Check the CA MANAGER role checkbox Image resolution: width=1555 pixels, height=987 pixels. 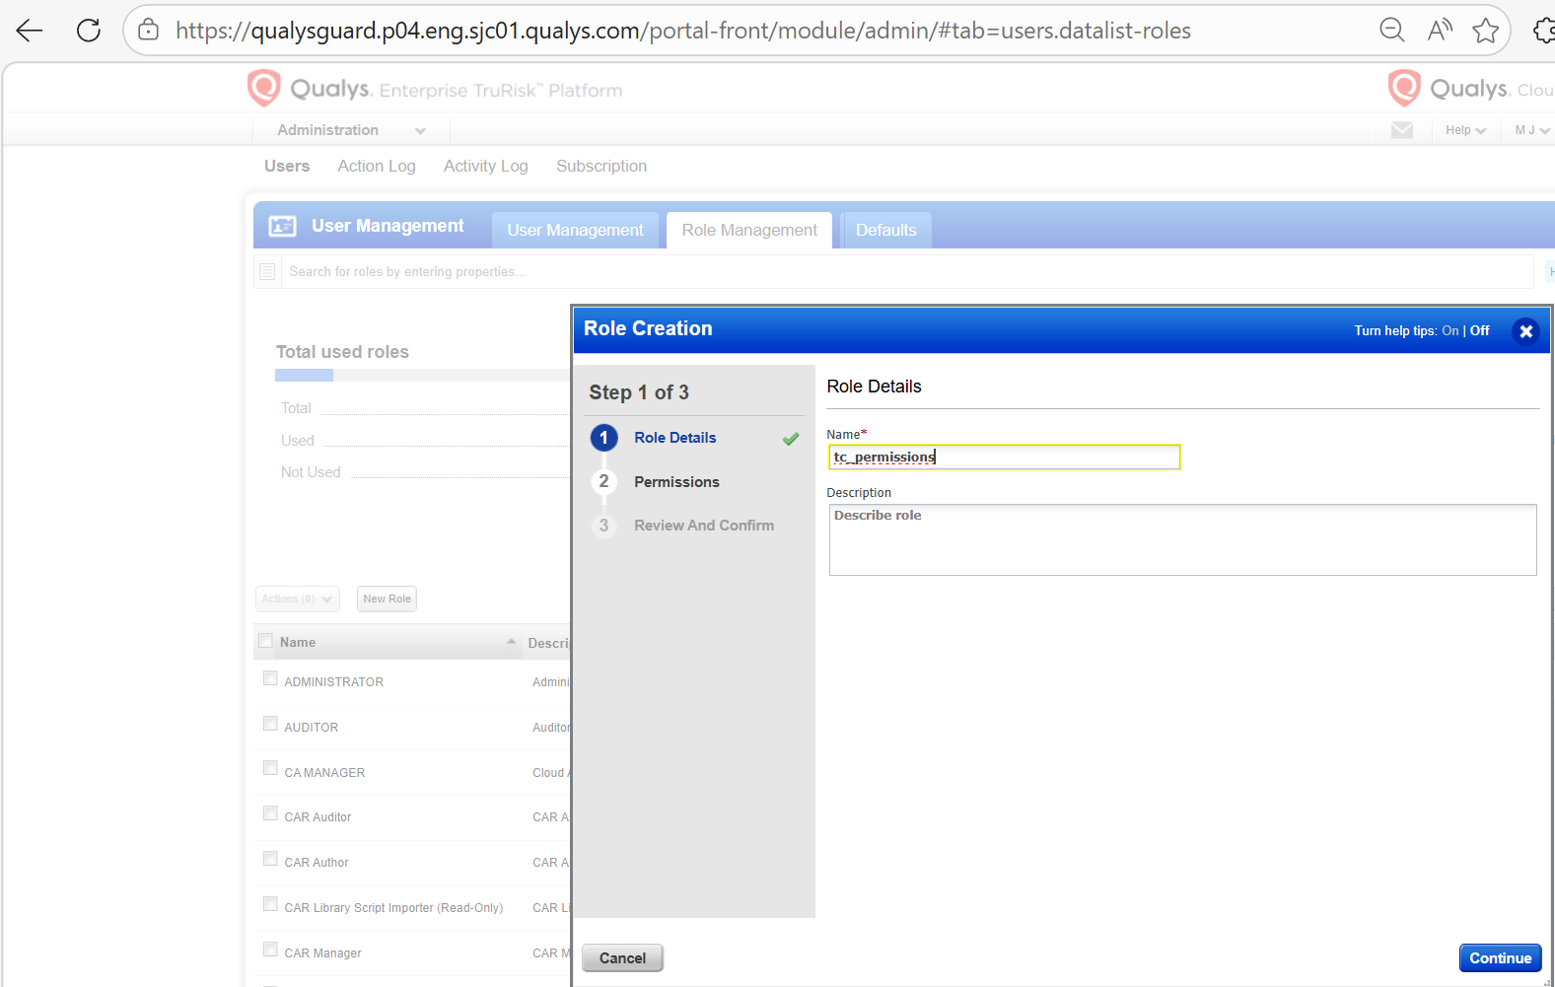(x=270, y=768)
